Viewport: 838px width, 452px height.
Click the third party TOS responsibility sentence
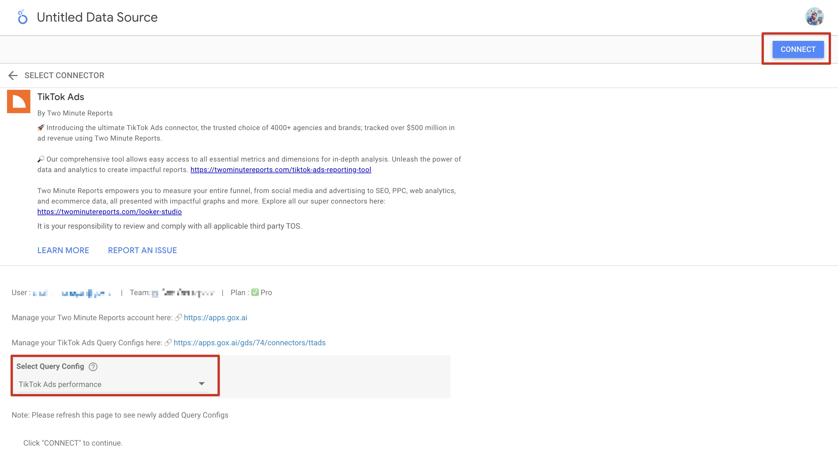pos(170,226)
